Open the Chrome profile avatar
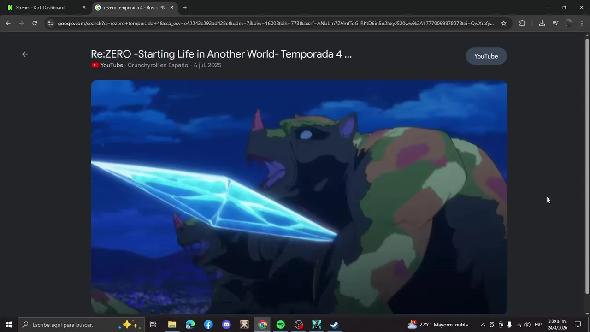The height and width of the screenshot is (332, 590). pyautogui.click(x=569, y=23)
